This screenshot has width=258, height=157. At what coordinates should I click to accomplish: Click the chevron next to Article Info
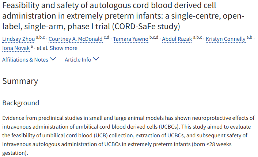click(96, 59)
